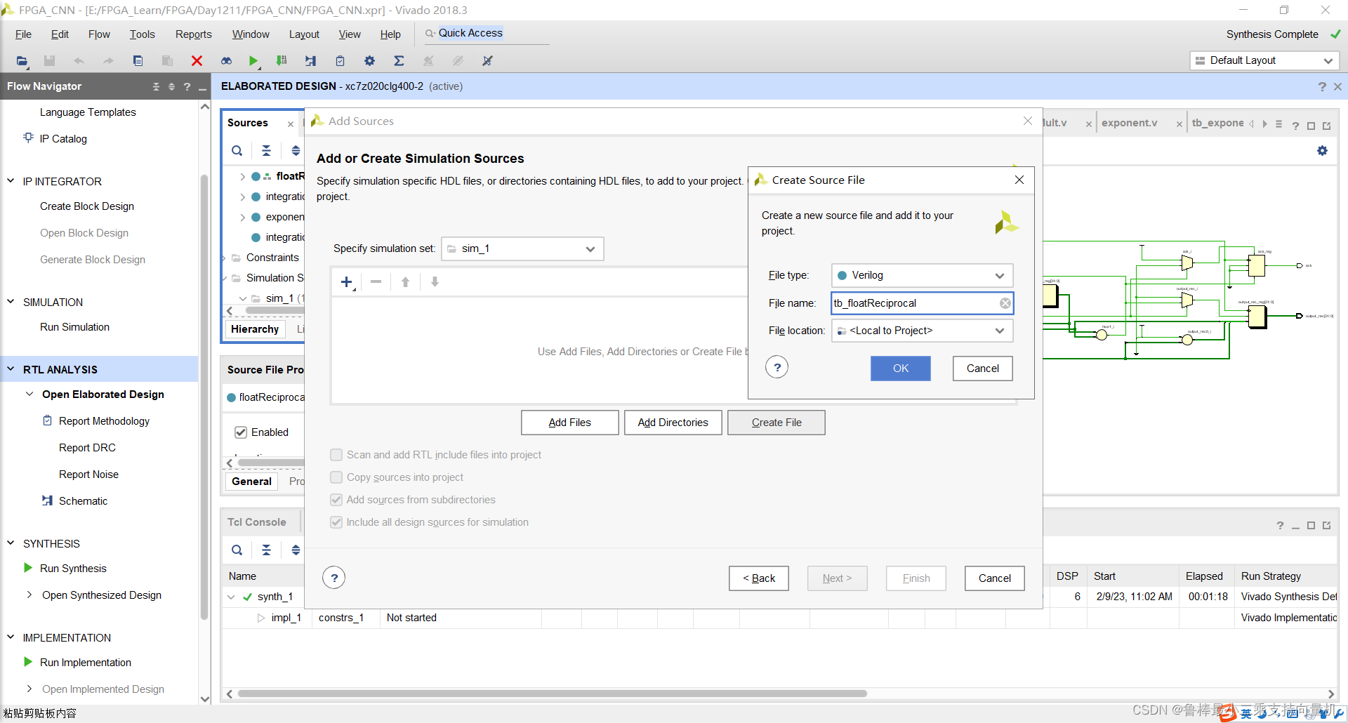Collapse the RTL ANALYSIS section
Viewport: 1348px width, 723px height.
tap(11, 369)
